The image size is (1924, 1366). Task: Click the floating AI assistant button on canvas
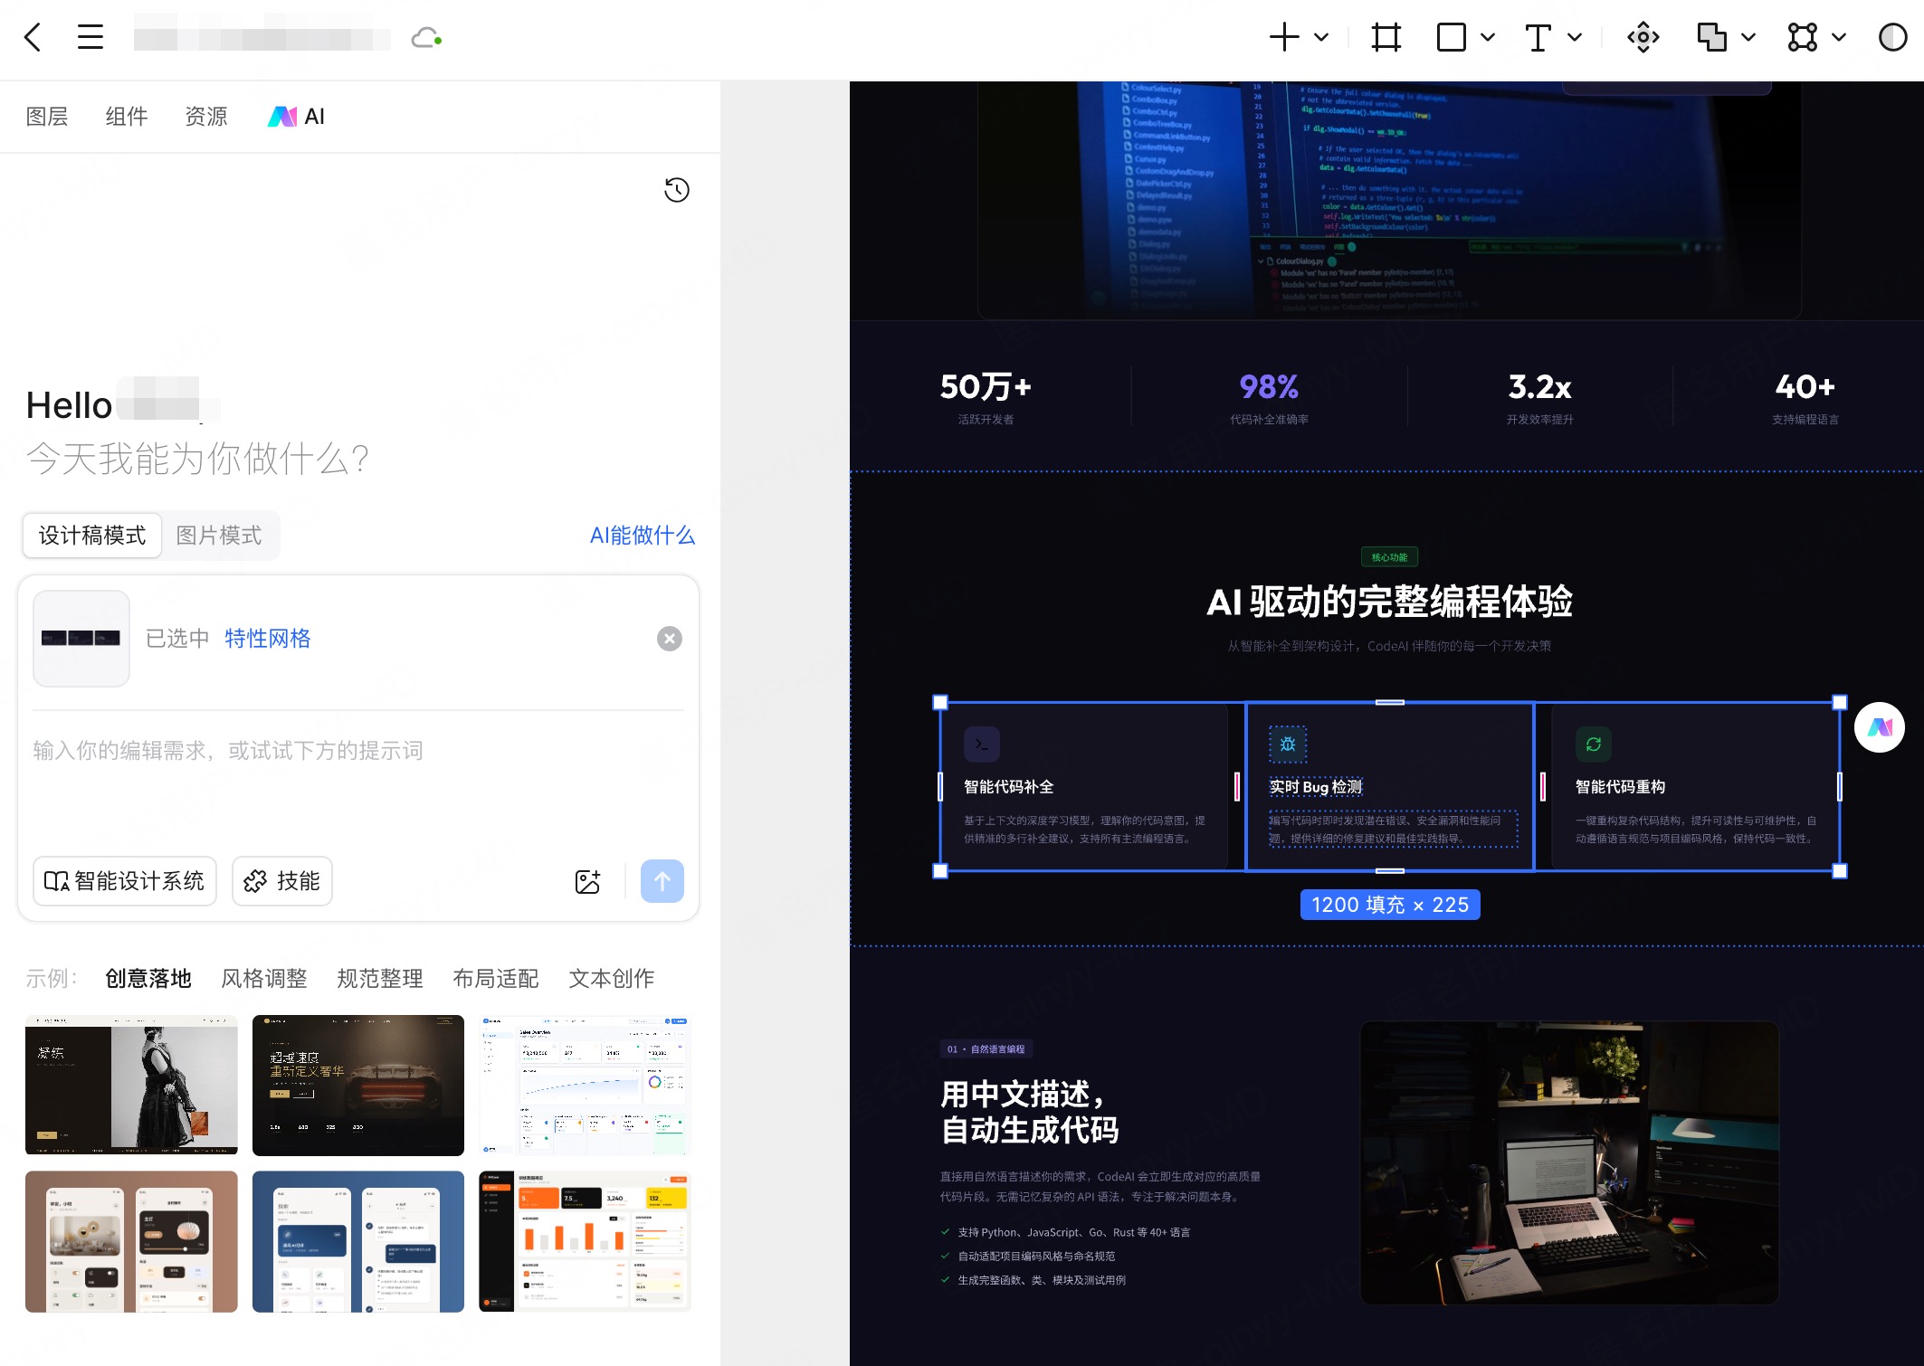[x=1880, y=727]
